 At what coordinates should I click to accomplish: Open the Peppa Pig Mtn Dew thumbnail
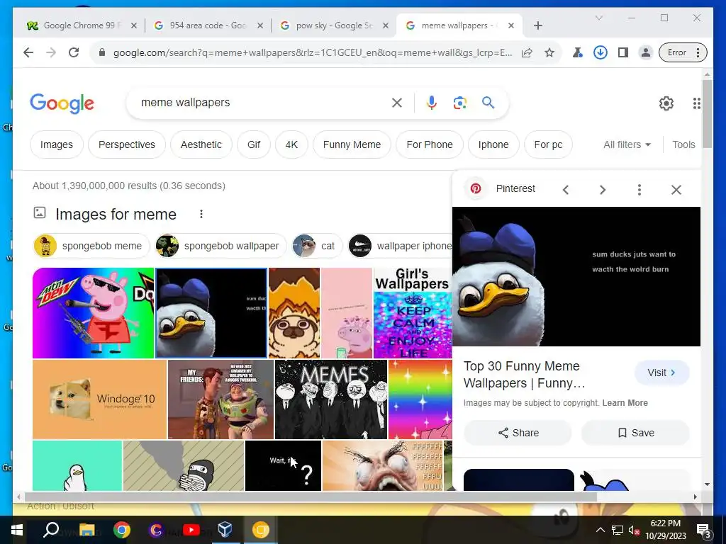coord(93,313)
